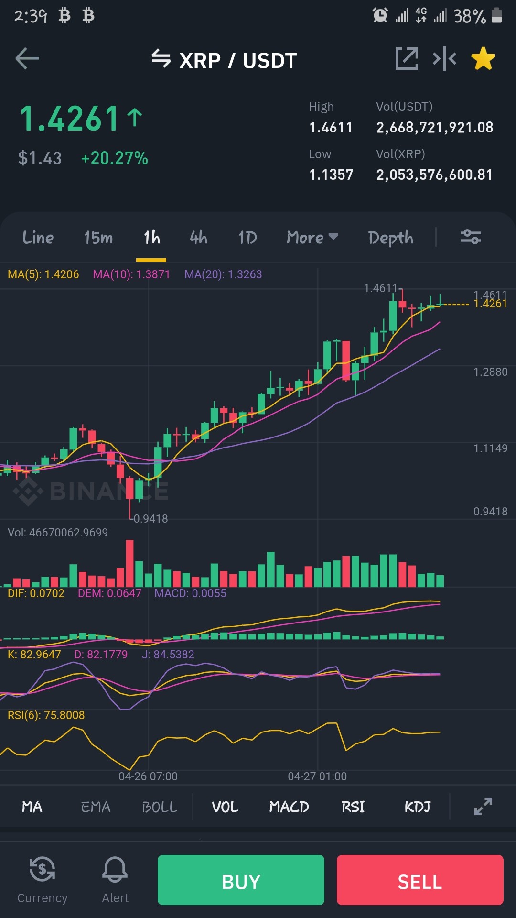Screen dimensions: 516x918
Task: Open chart settings sliders icon
Action: pos(471,237)
